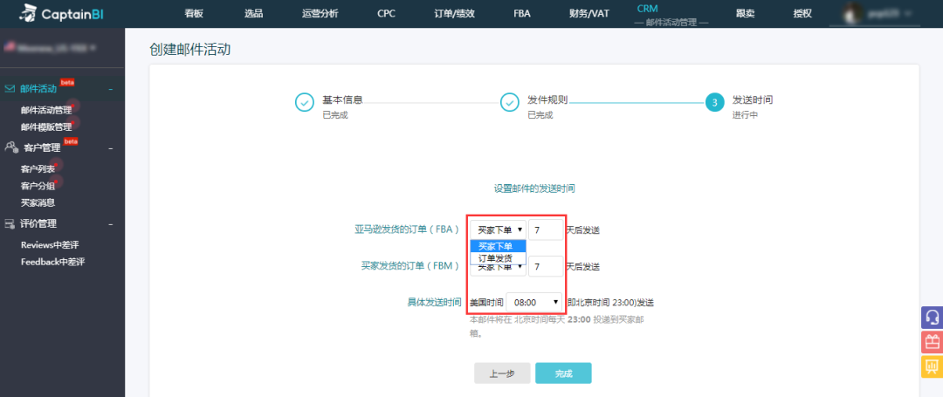Click the 具体发送时间 label

click(x=434, y=302)
